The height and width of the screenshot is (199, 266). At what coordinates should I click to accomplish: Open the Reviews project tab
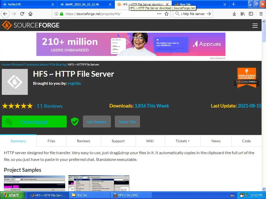[x=83, y=141]
